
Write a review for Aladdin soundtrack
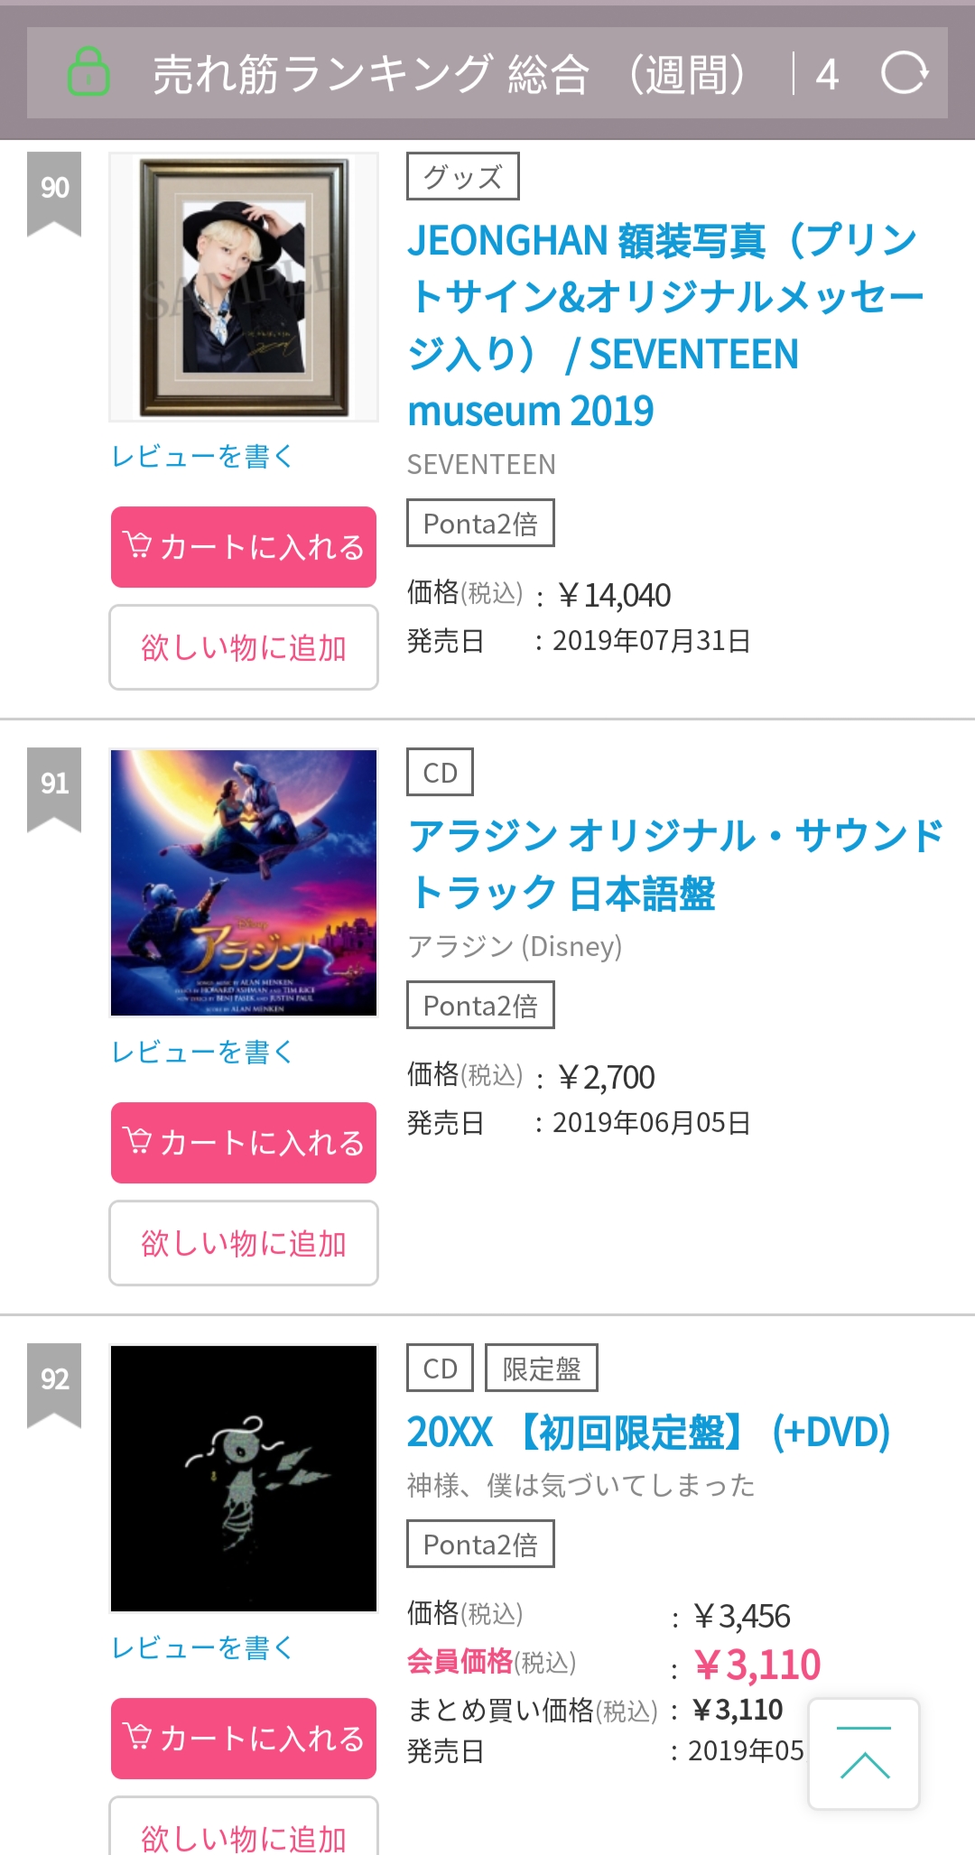(x=202, y=1053)
